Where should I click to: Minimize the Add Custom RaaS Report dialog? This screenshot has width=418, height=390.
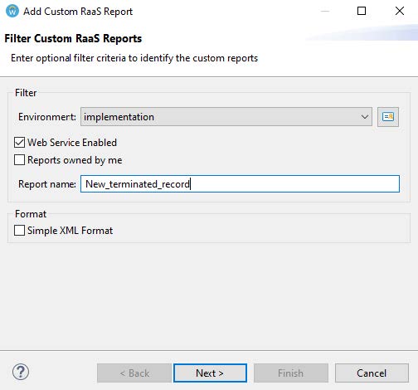pos(325,11)
